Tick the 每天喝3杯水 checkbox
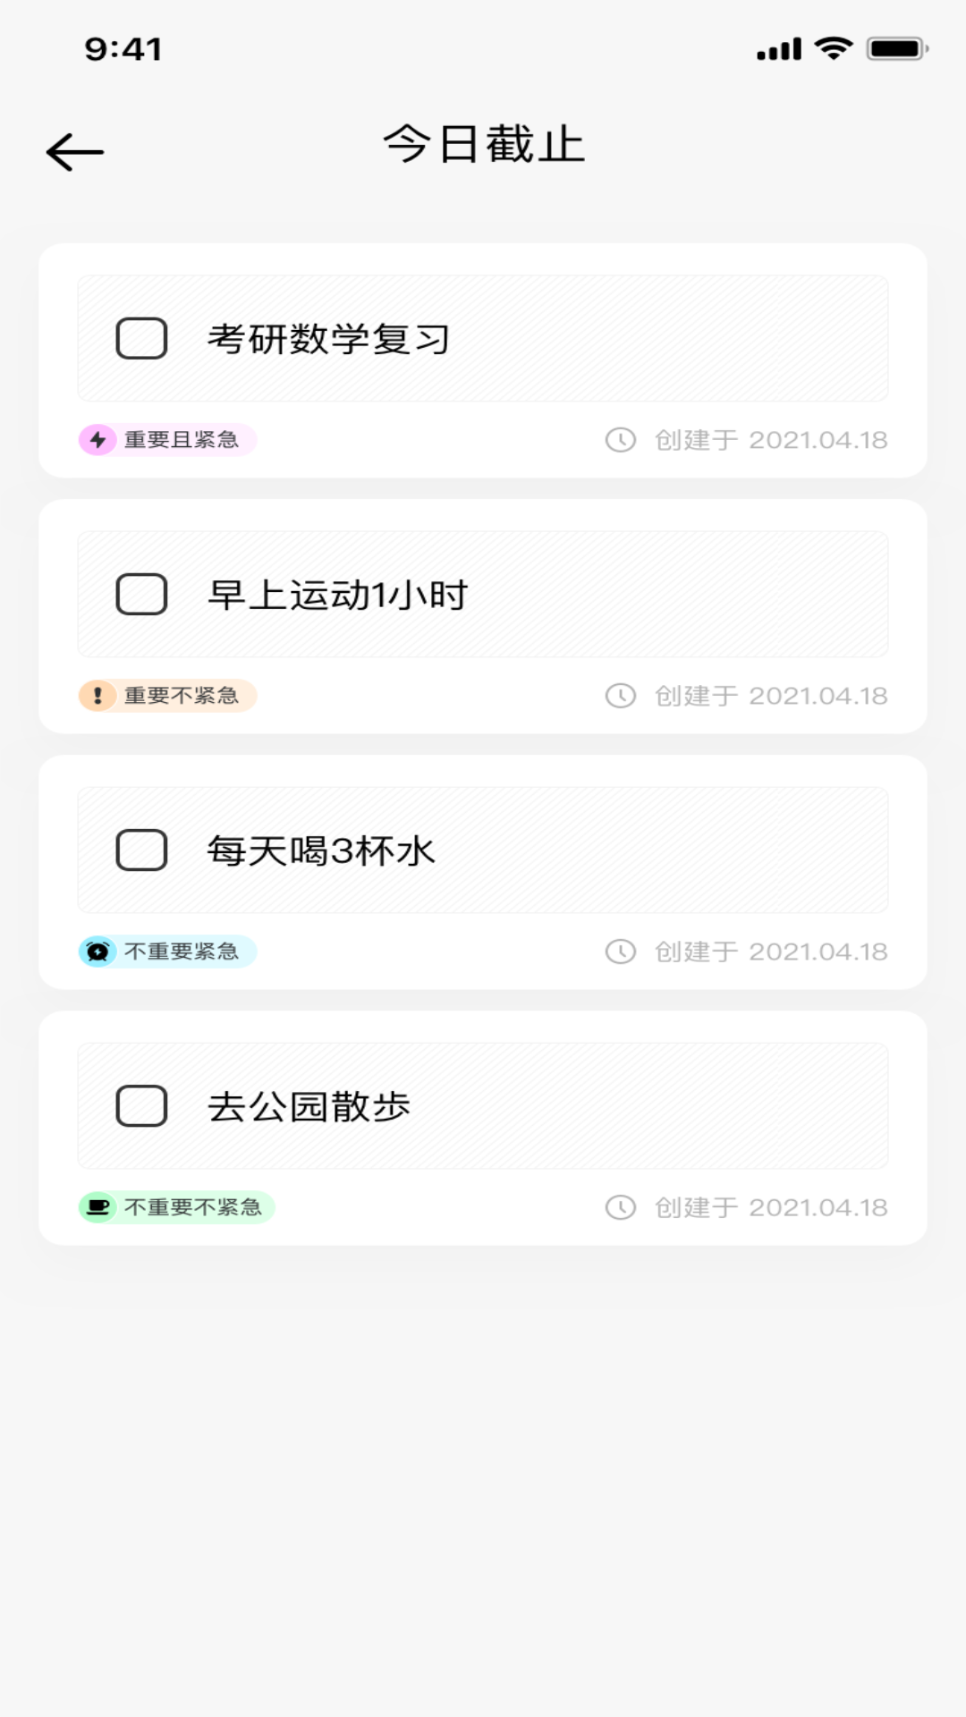The width and height of the screenshot is (966, 1717). 141,850
